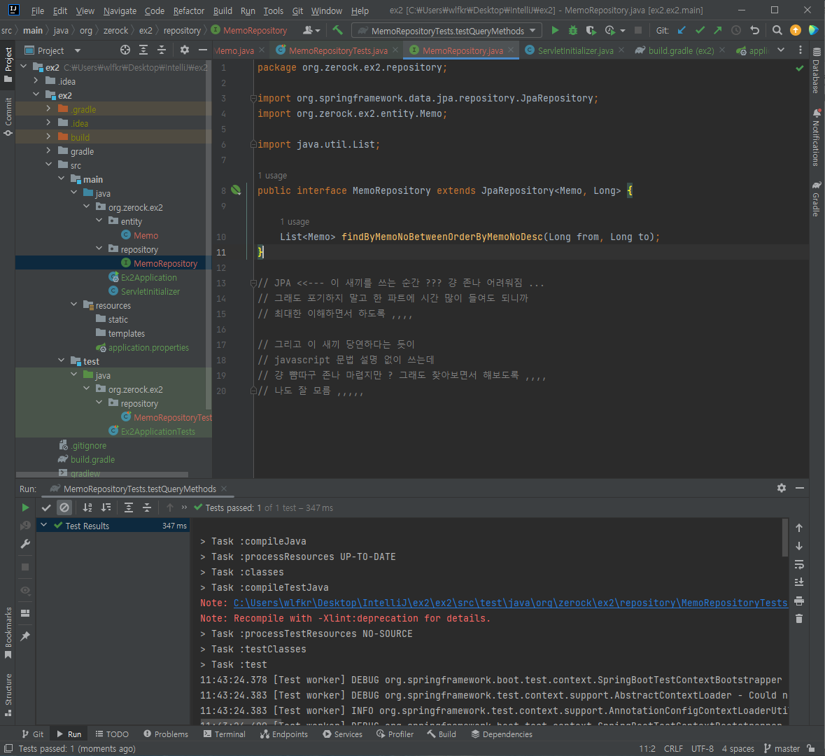Screen dimensions: 825x756
Task: Open the Database side panel
Action: pyautogui.click(x=816, y=71)
